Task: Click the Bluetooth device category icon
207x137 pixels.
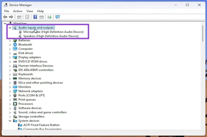Action: point(15,44)
